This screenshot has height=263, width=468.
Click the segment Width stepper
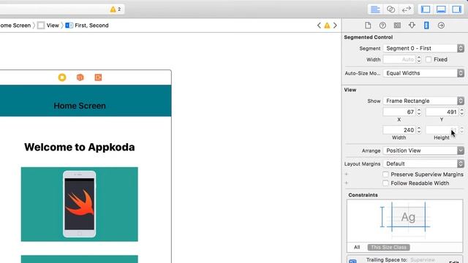click(x=419, y=60)
